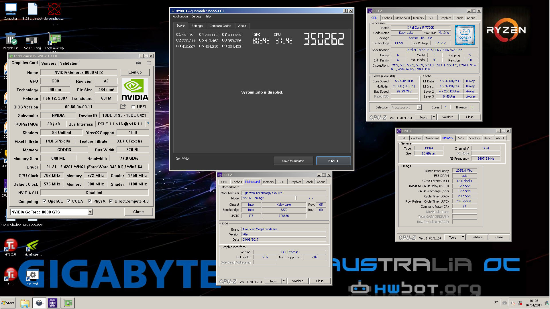The image size is (550, 309).
Task: Toggle the PhysX checkbox
Action: click(90, 201)
